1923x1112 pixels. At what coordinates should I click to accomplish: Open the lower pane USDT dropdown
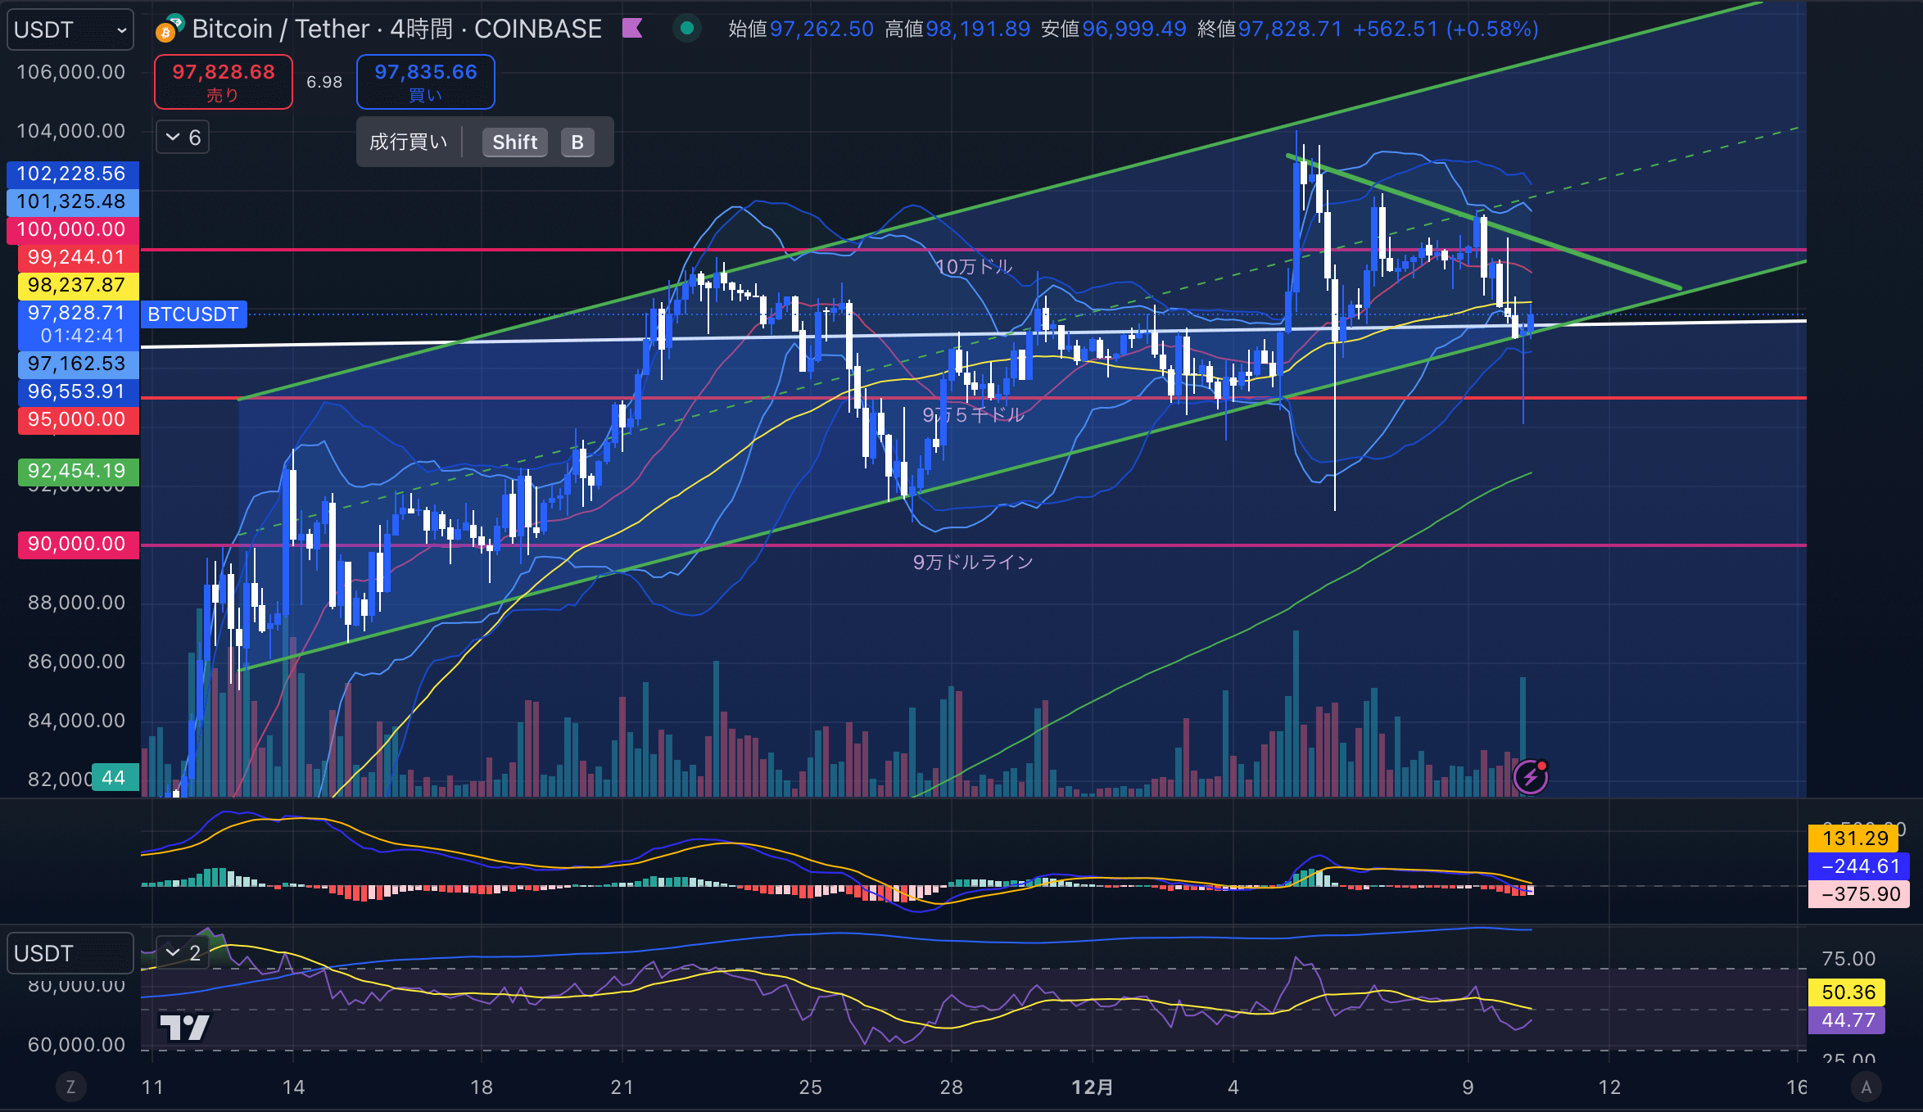pyautogui.click(x=70, y=953)
